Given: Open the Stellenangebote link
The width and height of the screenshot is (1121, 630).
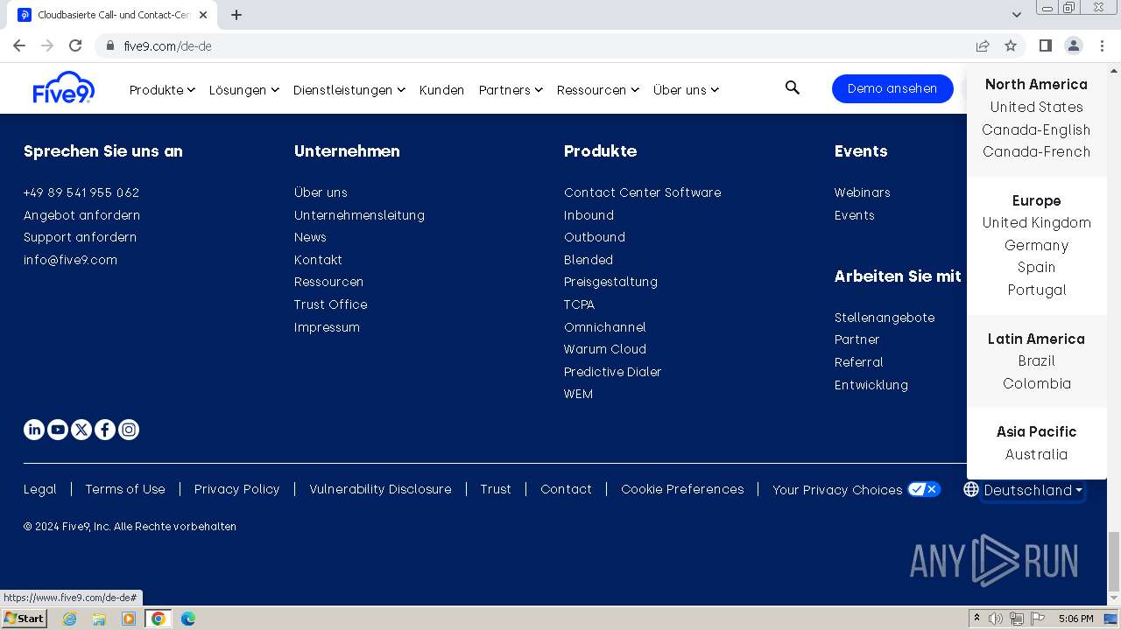Looking at the screenshot, I should [885, 318].
